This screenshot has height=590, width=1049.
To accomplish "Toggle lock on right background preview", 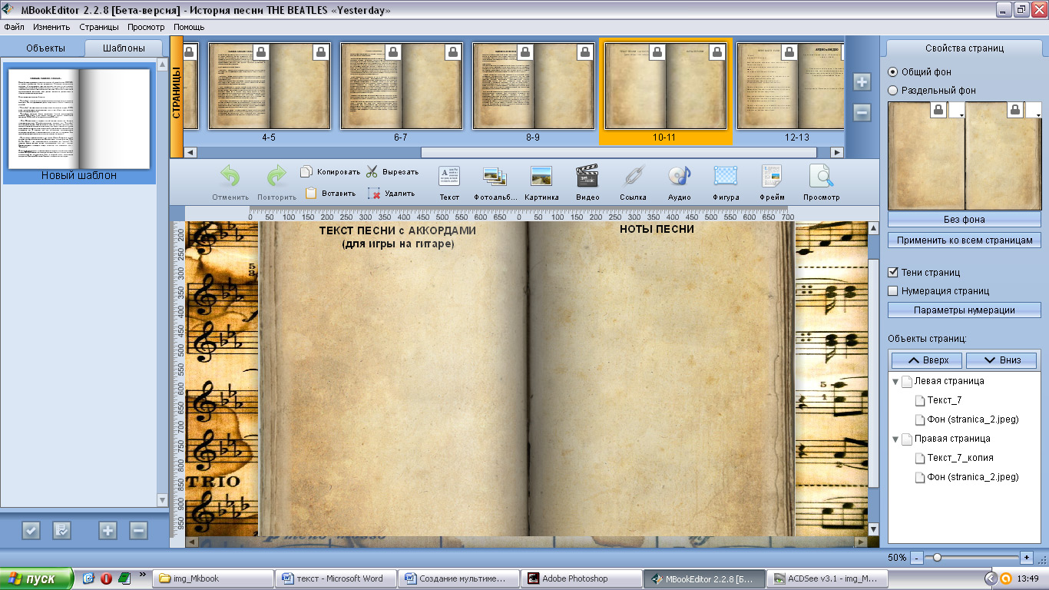I will [x=1016, y=110].
